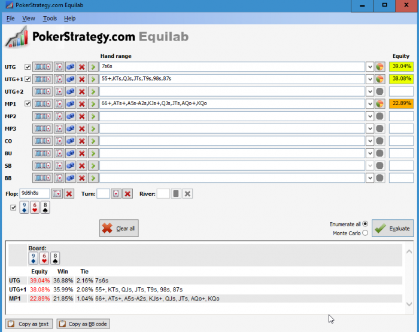This screenshot has width=419, height=332.
Task: Clear the BB range with red X
Action: (82, 178)
